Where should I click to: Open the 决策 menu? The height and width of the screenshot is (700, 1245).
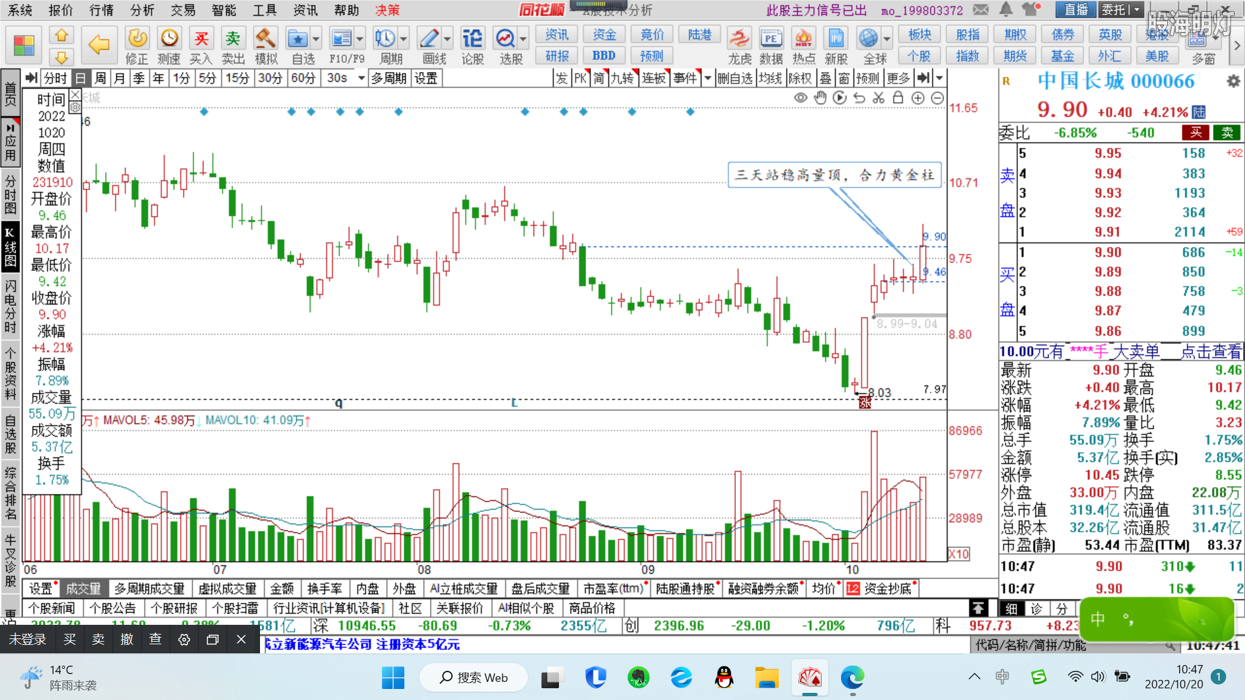point(387,10)
